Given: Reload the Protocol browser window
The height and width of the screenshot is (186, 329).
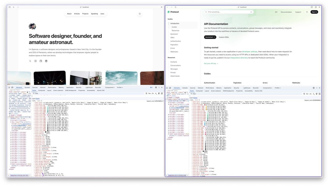Looking at the screenshot, I should coord(175,7).
